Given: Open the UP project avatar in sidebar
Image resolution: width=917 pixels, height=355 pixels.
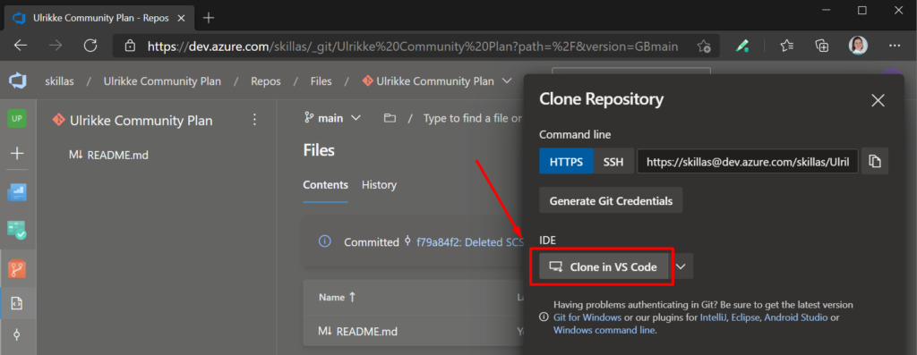Looking at the screenshot, I should coord(17,119).
